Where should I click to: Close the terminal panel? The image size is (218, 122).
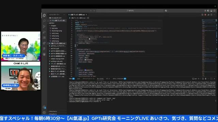(214, 79)
